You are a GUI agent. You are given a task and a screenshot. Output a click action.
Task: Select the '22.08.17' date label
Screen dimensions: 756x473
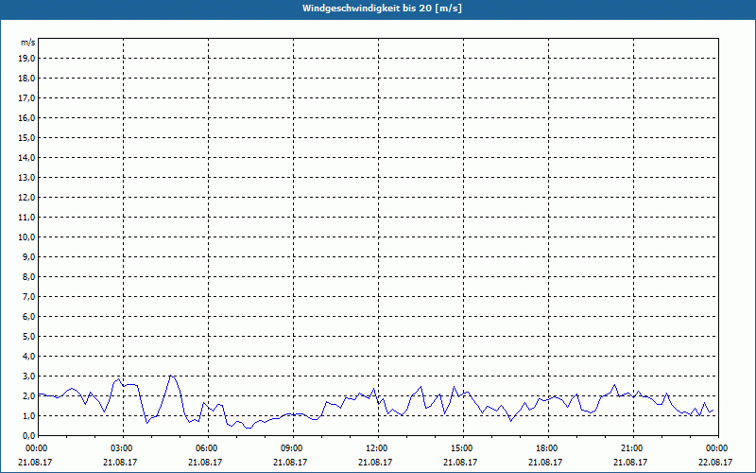pyautogui.click(x=715, y=463)
